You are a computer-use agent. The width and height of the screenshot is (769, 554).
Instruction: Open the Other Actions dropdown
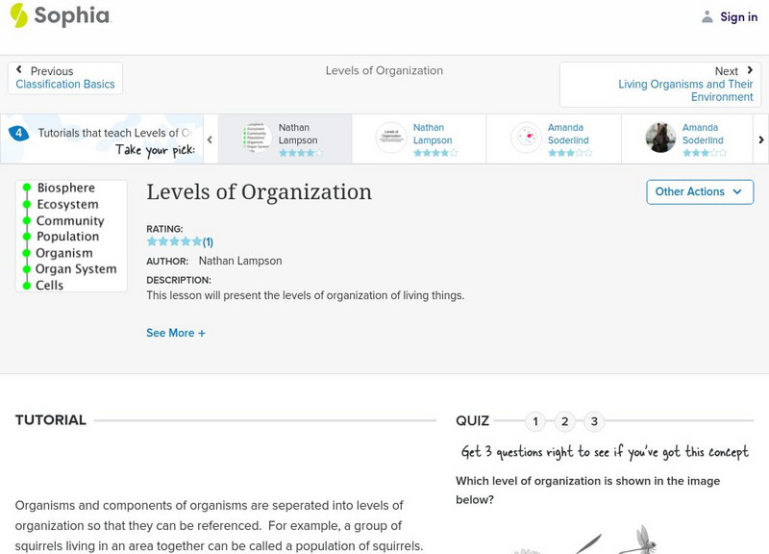click(699, 191)
